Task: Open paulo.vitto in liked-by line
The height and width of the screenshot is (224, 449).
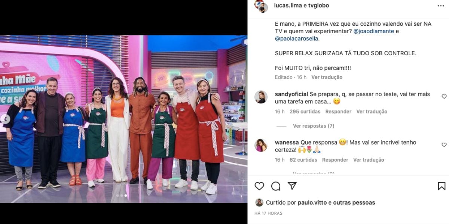Action: pos(312,203)
